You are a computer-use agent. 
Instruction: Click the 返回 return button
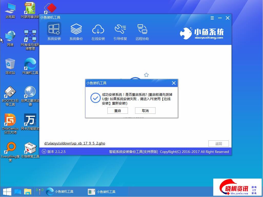pos(218,143)
